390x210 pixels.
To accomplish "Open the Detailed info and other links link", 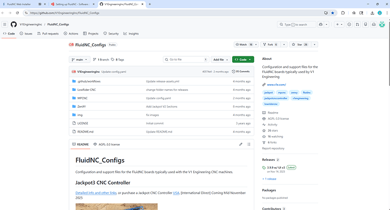I will [96, 193].
